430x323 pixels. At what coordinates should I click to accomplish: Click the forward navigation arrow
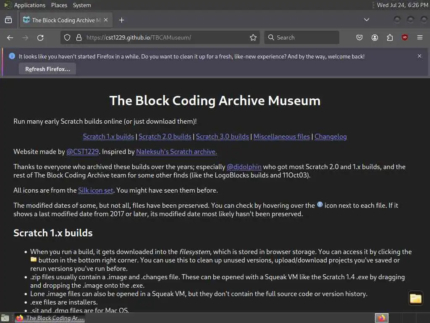(x=25, y=37)
